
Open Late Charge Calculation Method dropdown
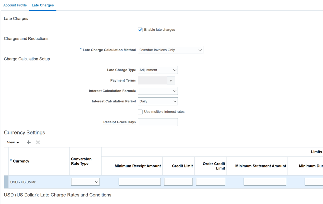[x=171, y=50]
